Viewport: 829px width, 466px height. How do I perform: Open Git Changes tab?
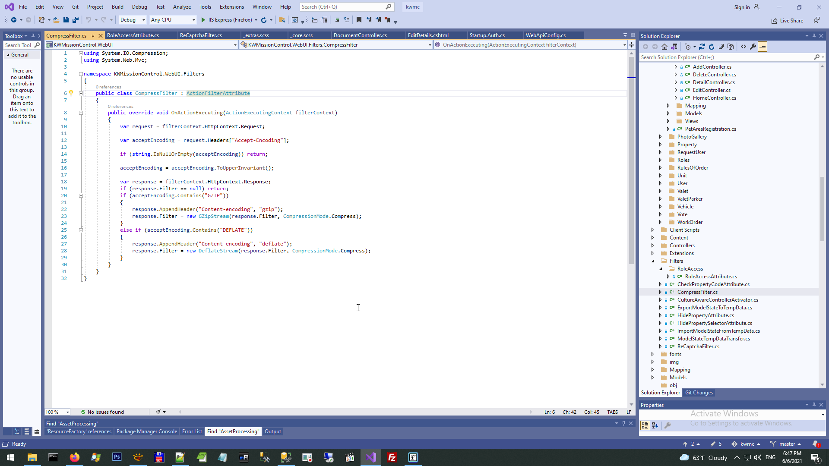[699, 393]
